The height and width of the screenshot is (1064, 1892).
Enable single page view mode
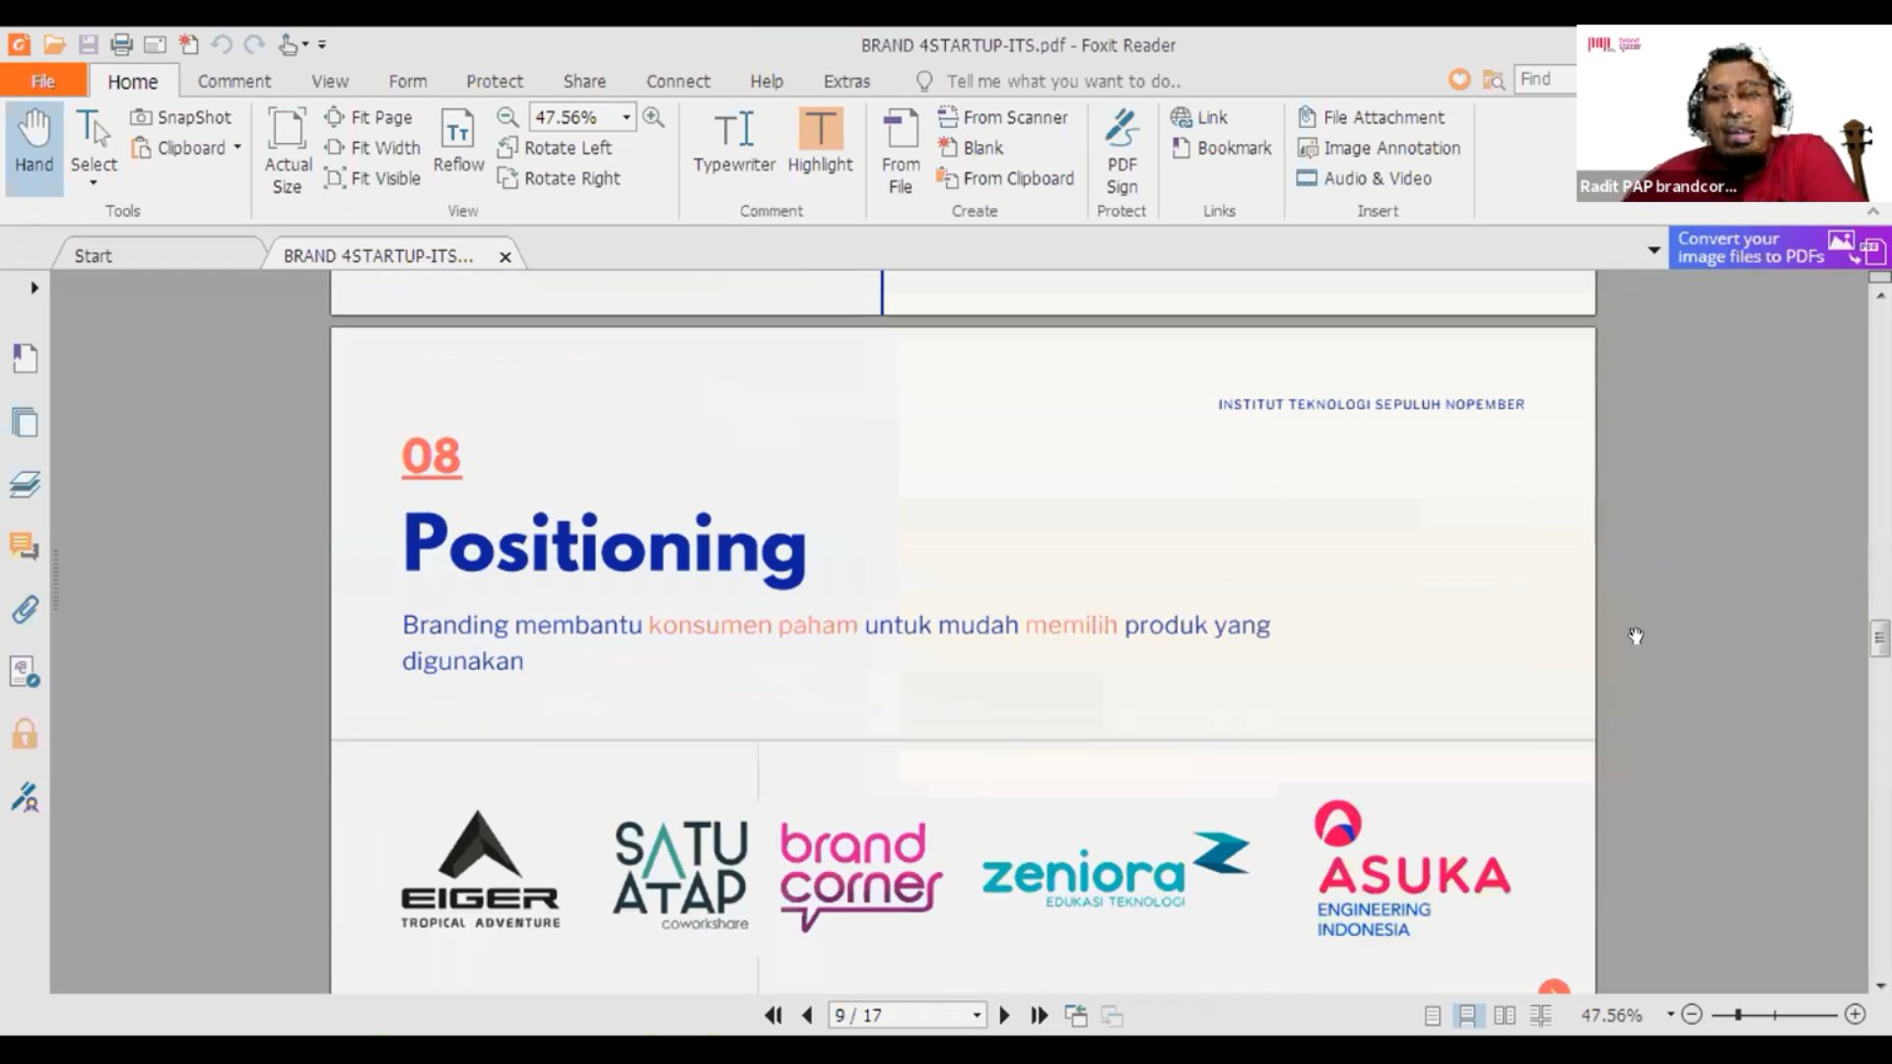point(1432,1016)
